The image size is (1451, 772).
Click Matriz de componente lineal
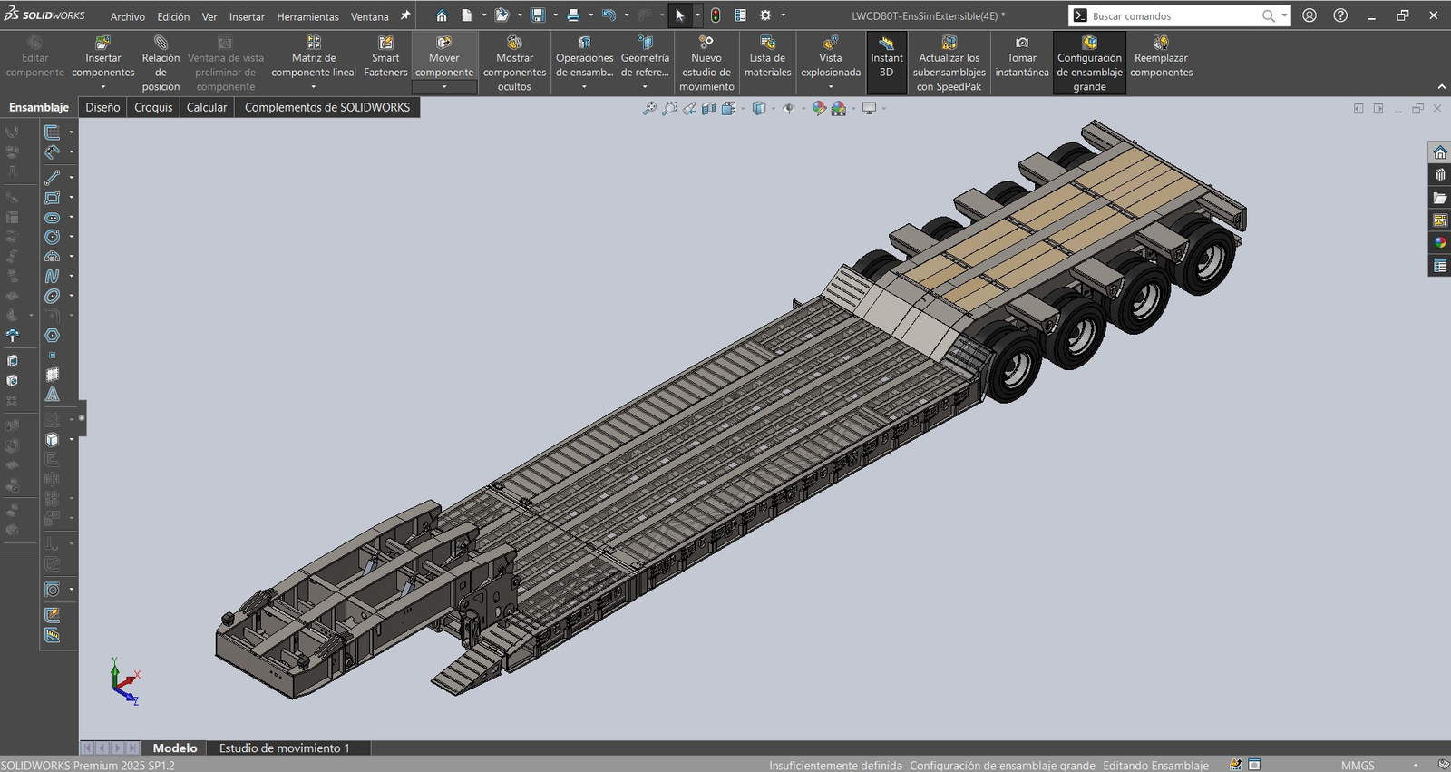(314, 57)
